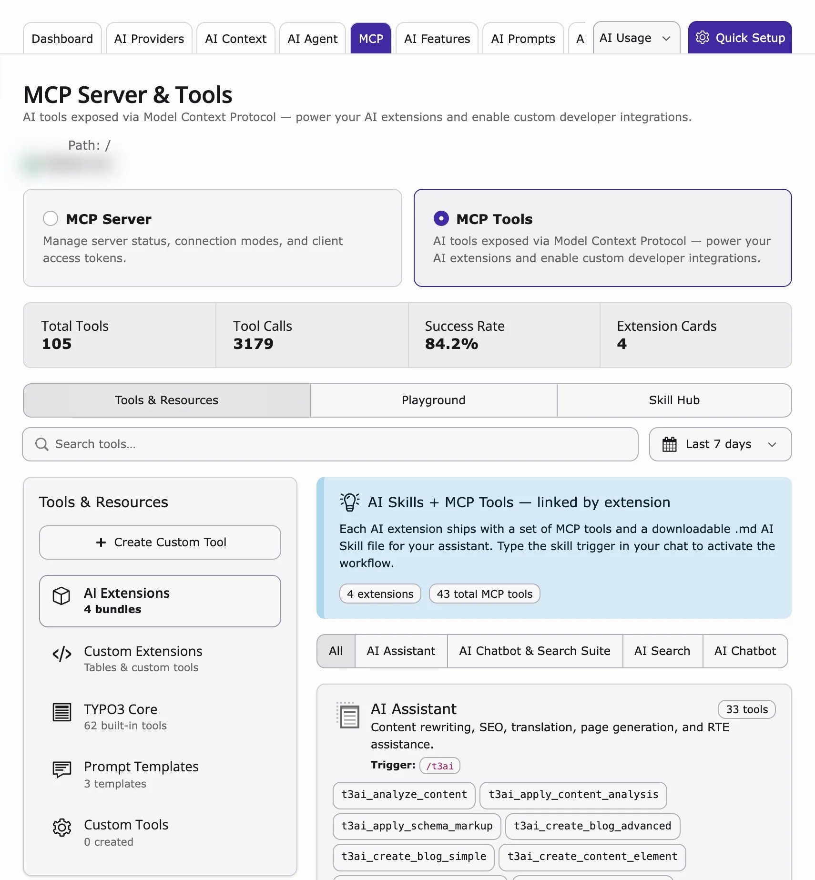
Task: Switch to the Dashboard tab
Action: pos(62,39)
